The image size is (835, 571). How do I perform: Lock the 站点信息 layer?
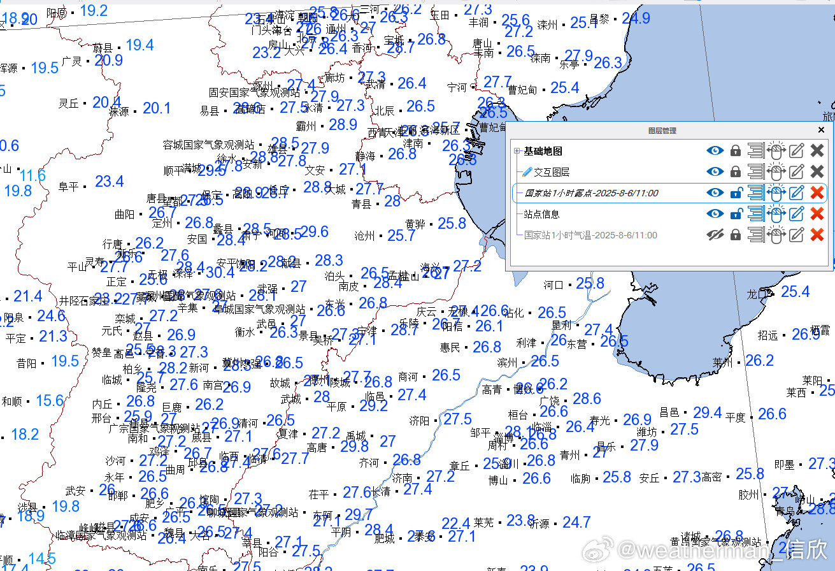click(736, 214)
